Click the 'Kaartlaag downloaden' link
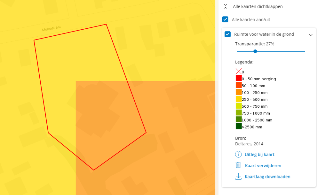This screenshot has width=317, height=195. pyautogui.click(x=267, y=177)
